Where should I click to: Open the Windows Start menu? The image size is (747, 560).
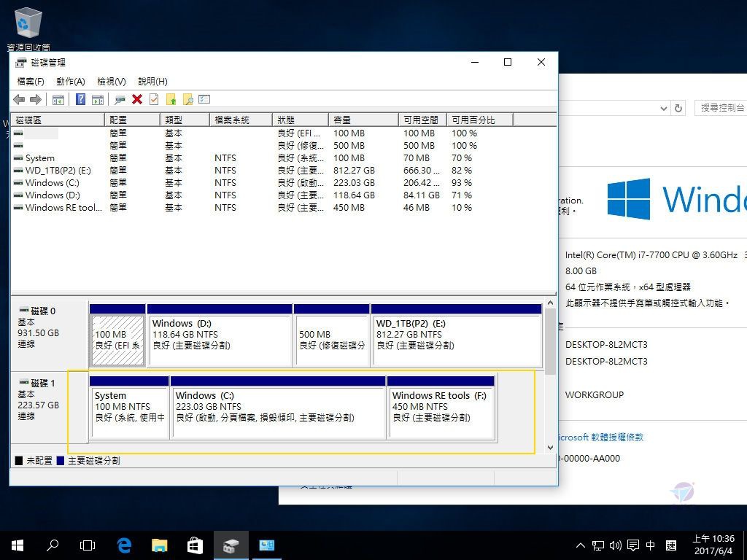point(18,545)
